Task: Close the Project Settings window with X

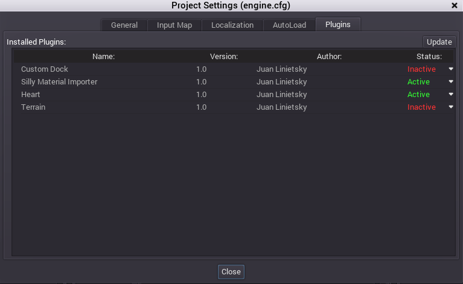Action: tap(454, 5)
